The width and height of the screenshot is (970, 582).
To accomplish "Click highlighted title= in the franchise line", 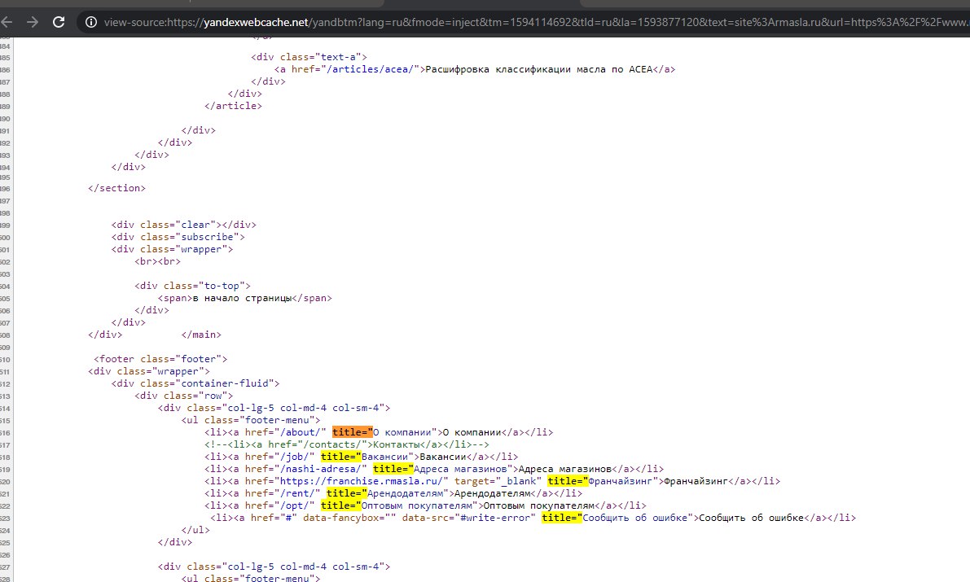I will pos(568,481).
